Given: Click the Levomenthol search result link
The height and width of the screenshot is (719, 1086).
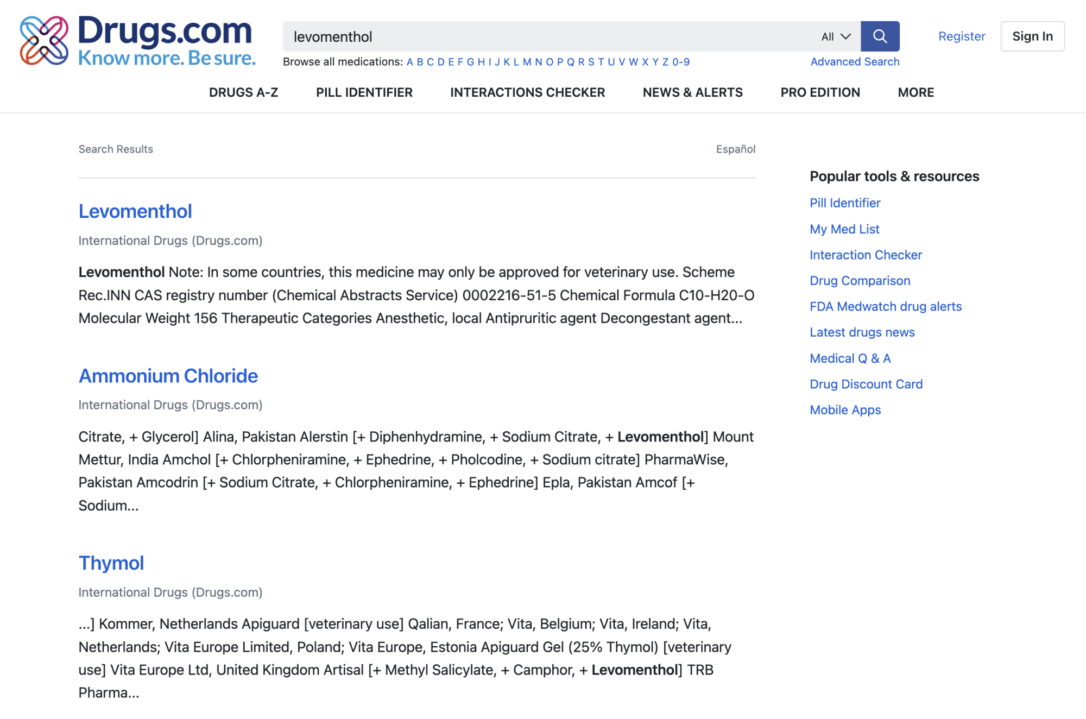Looking at the screenshot, I should 135,210.
